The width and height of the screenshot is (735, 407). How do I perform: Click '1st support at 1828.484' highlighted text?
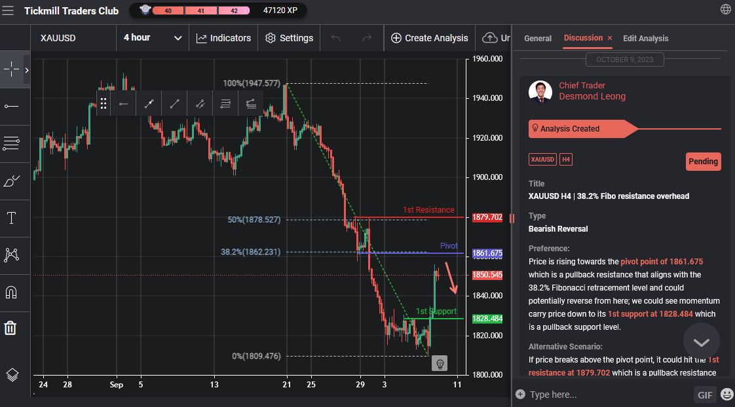click(x=650, y=314)
